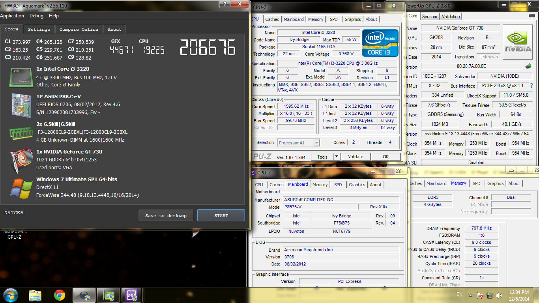Viewport: 539px width, 303px height.
Task: Open About tab in the Mainboard CPU-Z window
Action: pyautogui.click(x=376, y=185)
